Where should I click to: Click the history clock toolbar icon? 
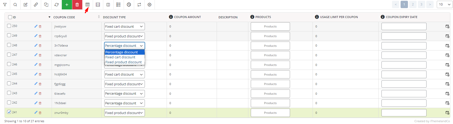[x=129, y=5]
